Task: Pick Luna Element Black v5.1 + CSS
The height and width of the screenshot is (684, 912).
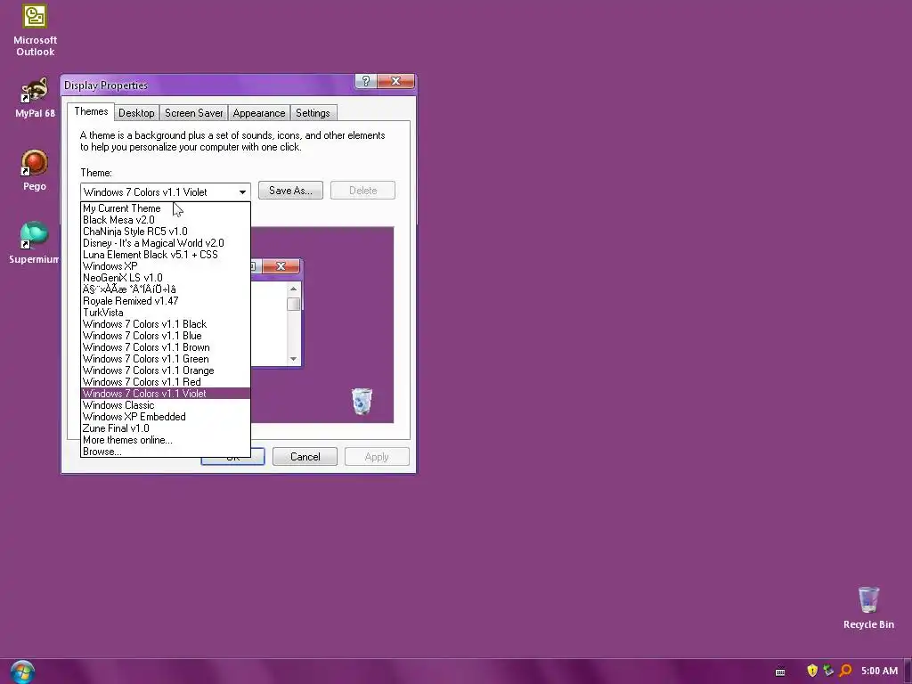Action: tap(165, 255)
